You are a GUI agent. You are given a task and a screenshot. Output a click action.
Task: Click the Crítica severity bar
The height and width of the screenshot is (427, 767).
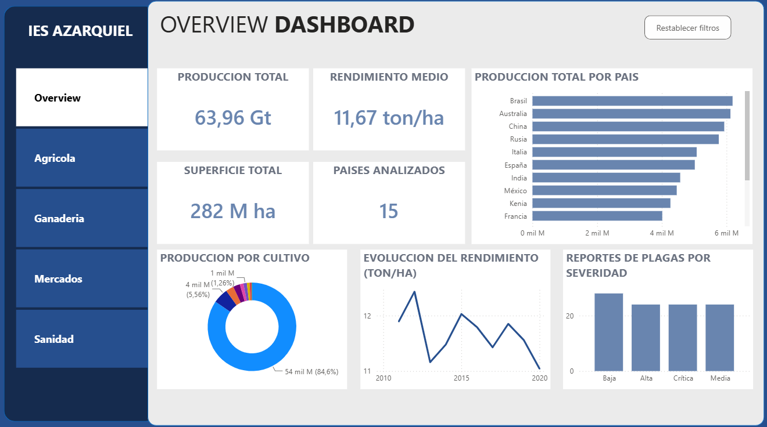coord(683,338)
